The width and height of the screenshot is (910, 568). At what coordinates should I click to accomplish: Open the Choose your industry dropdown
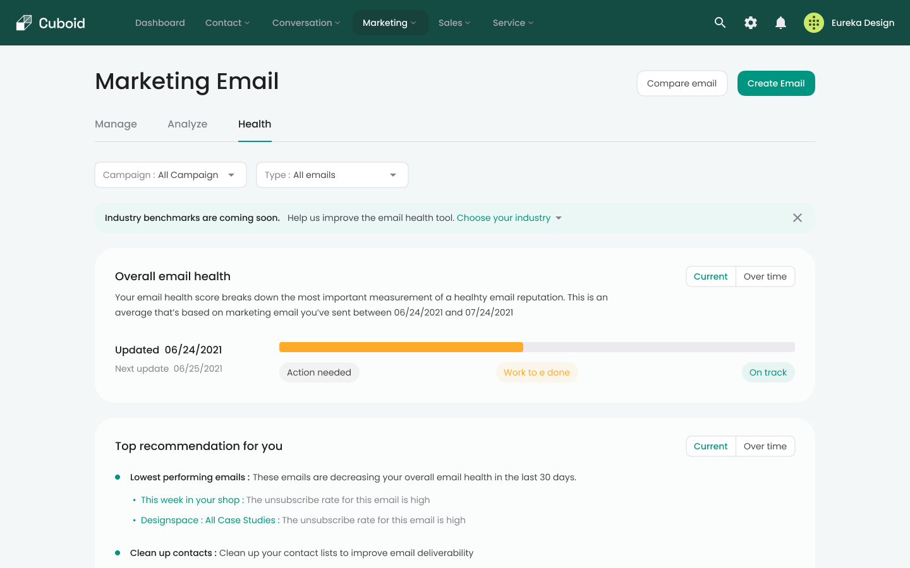pos(509,218)
